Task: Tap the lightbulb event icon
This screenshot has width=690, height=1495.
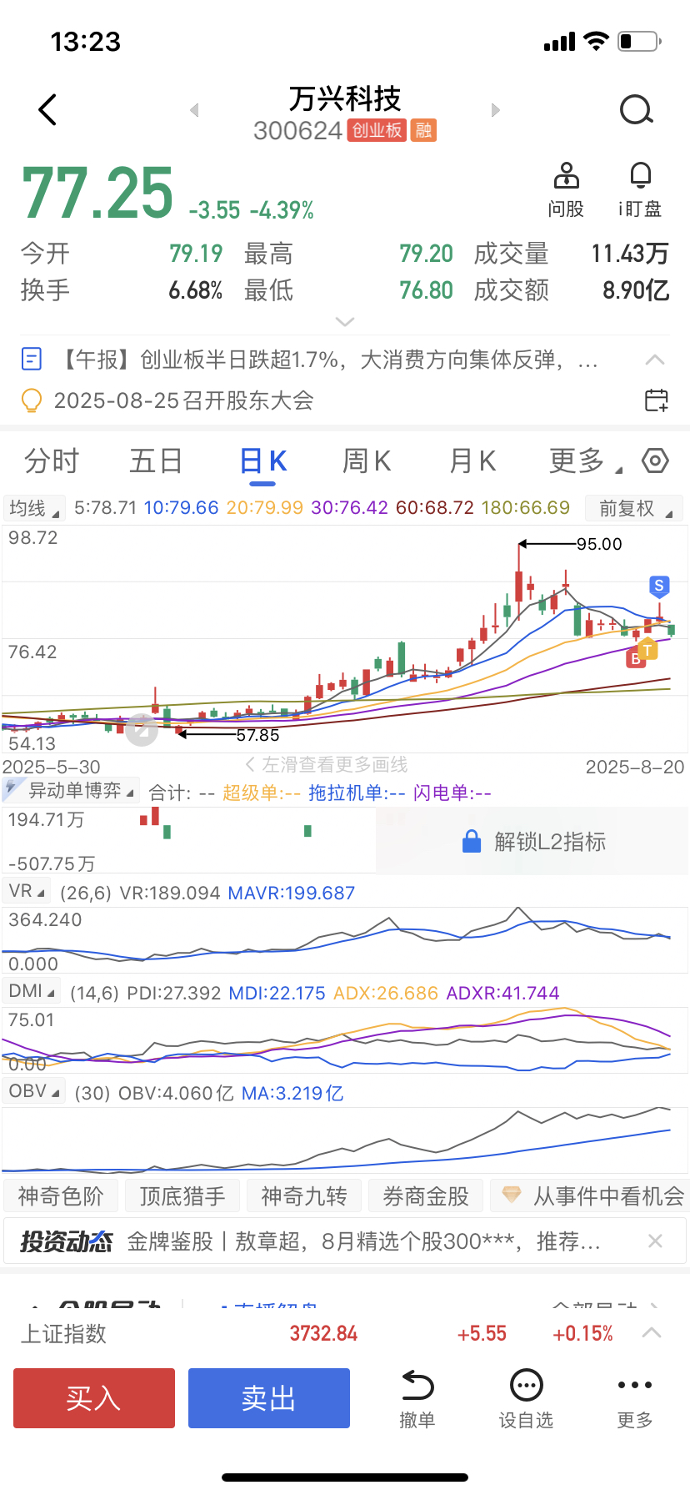Action: click(31, 400)
